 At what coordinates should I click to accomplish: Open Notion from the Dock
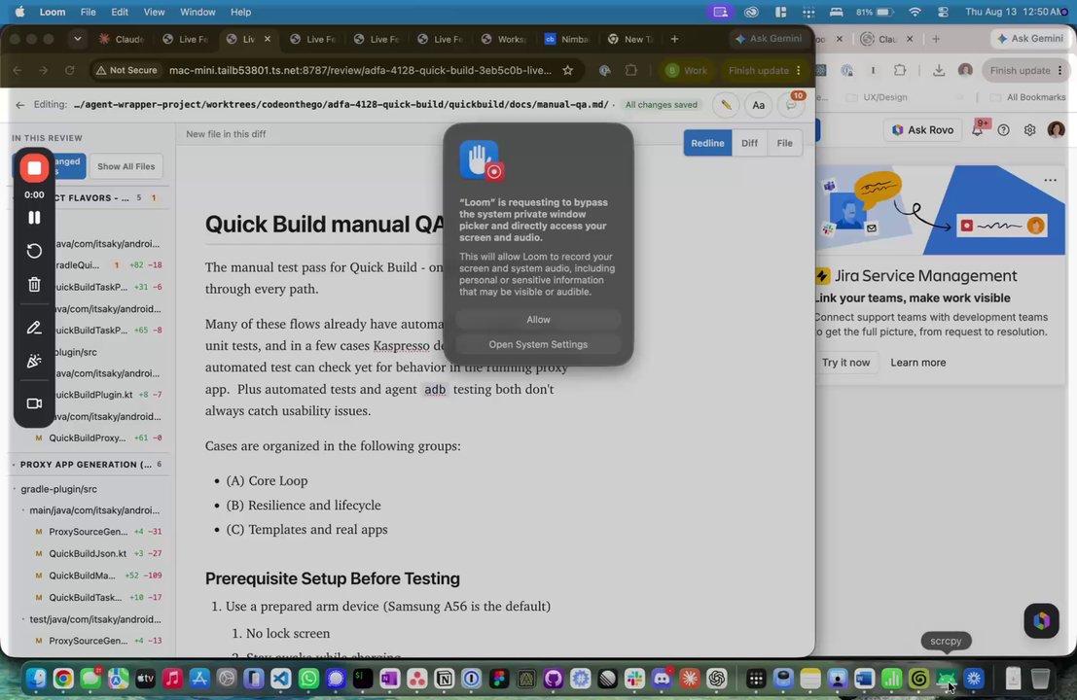(445, 679)
